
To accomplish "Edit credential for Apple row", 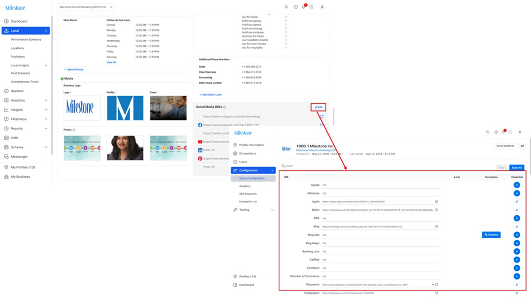I will [x=517, y=202].
